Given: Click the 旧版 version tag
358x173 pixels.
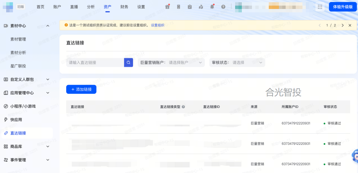Looking at the screenshot, I should [21, 7].
